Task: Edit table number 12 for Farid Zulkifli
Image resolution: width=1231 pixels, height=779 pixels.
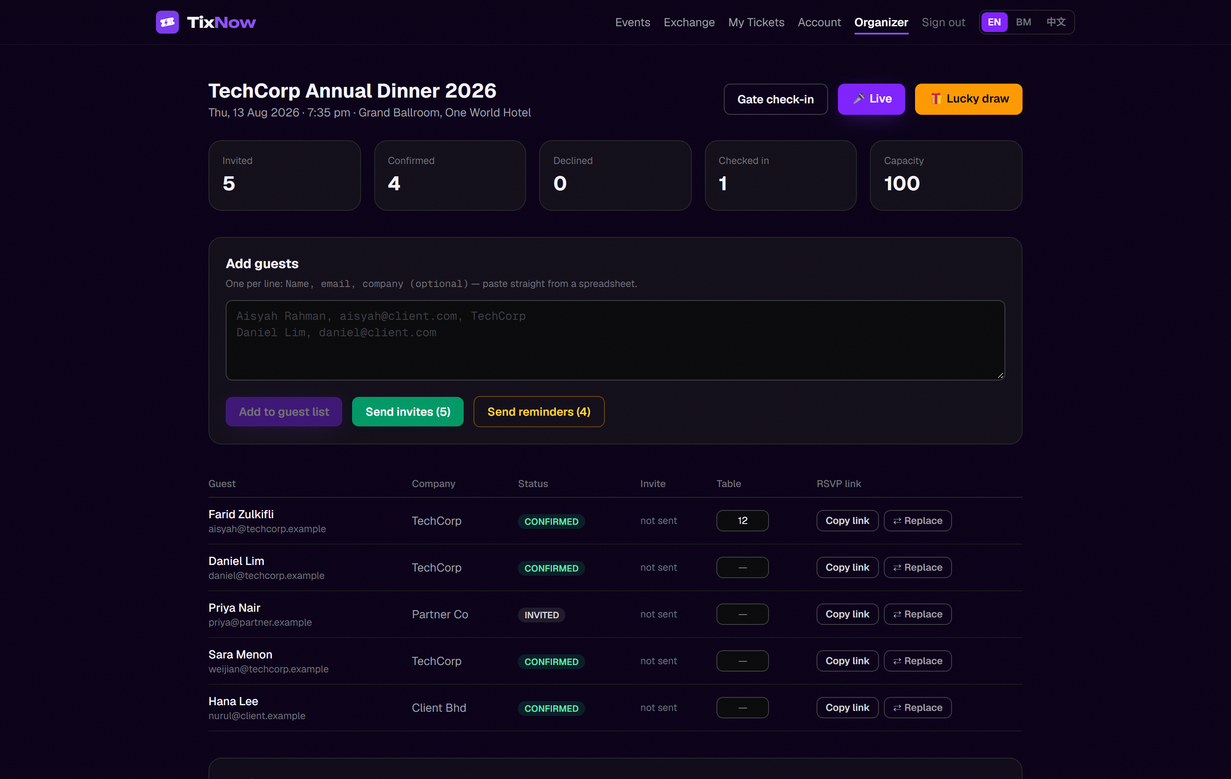Action: click(742, 521)
